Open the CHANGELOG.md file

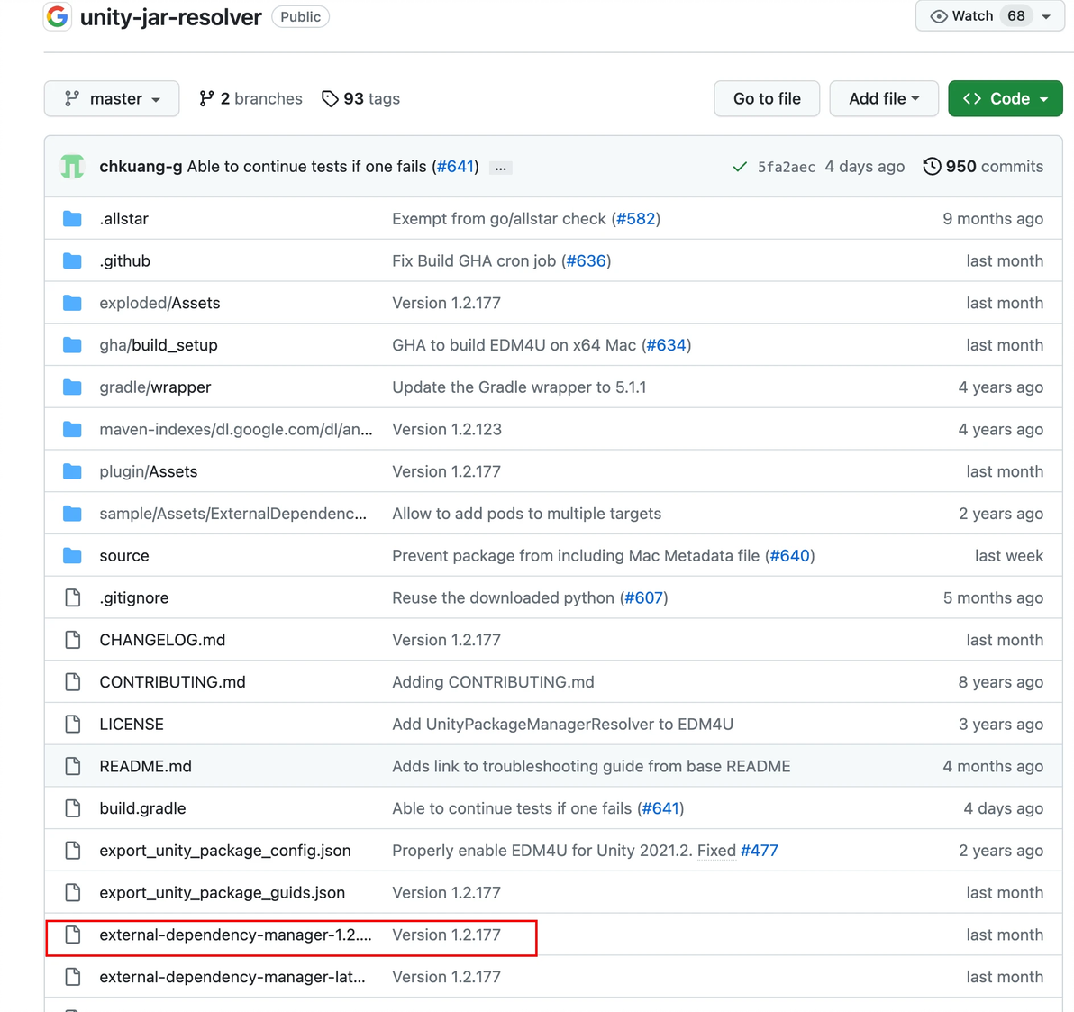pyautogui.click(x=162, y=641)
